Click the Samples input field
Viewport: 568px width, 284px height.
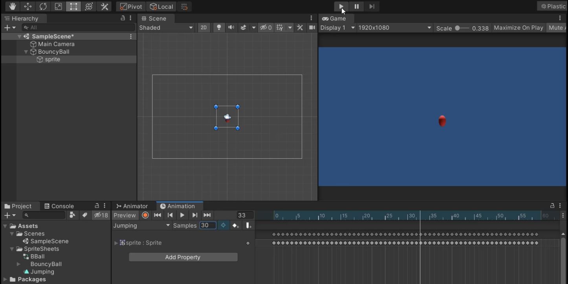pos(207,226)
